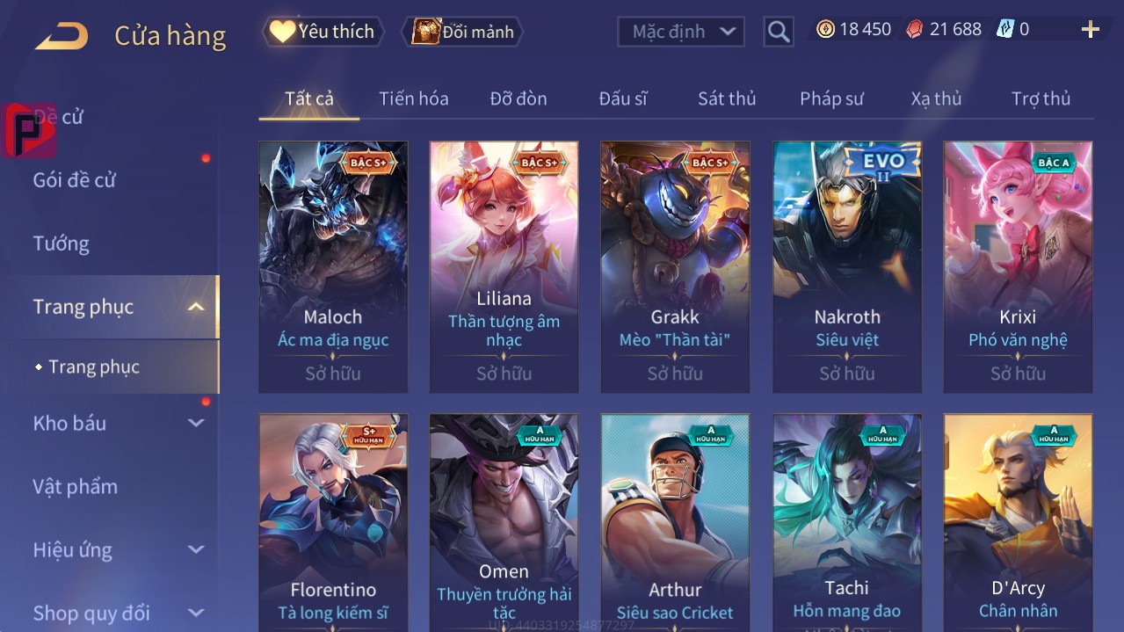Screen dimensions: 1124x632
Task: Choose the Trang phục sub-item
Action: pyautogui.click(x=94, y=367)
